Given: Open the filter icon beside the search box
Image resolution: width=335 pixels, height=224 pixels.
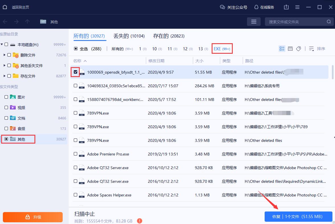Looking at the screenshot, I should tap(254, 21).
